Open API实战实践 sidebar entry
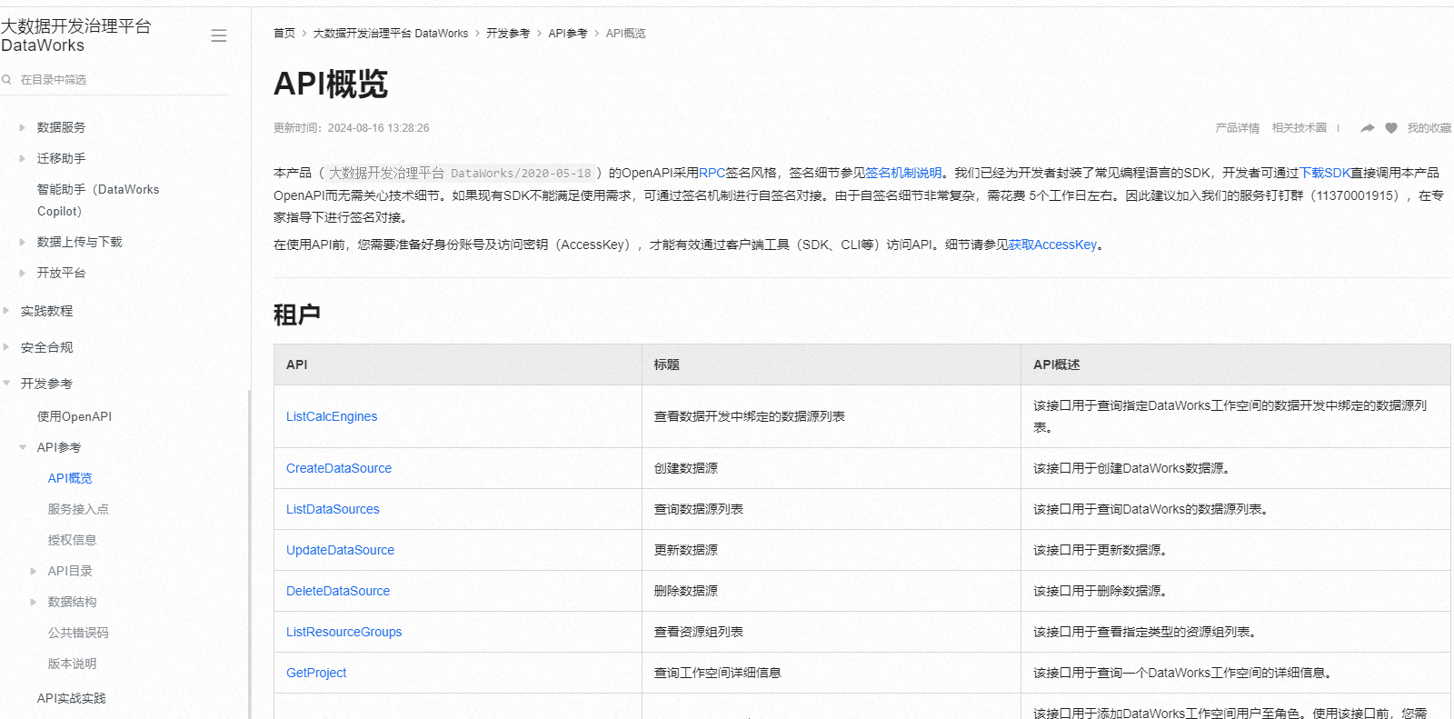1454x719 pixels. tap(71, 698)
